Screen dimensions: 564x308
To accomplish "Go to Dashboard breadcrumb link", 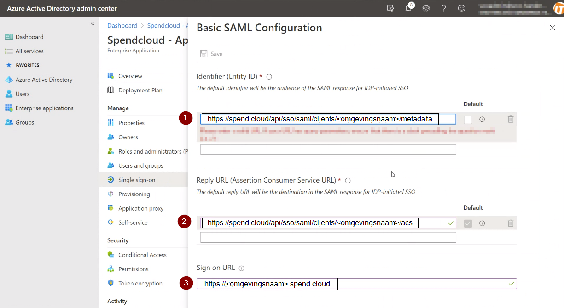I will 122,25.
